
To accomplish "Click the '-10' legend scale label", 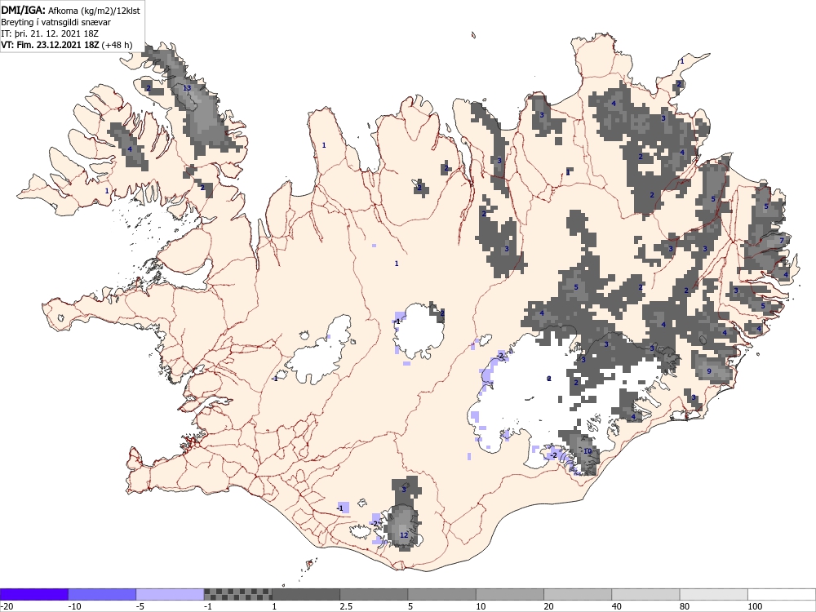I will point(75,606).
